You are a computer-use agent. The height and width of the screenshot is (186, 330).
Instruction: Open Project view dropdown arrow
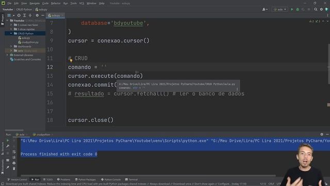[x=13, y=16]
